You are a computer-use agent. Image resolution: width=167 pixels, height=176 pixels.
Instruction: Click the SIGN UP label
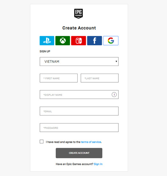pyautogui.click(x=45, y=52)
